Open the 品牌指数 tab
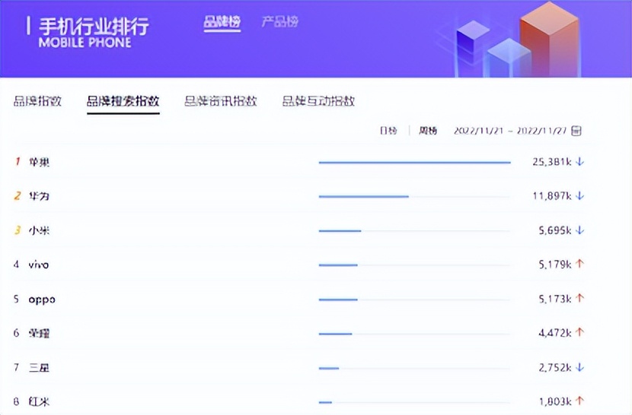Screen dimensions: 632x415 pos(37,100)
